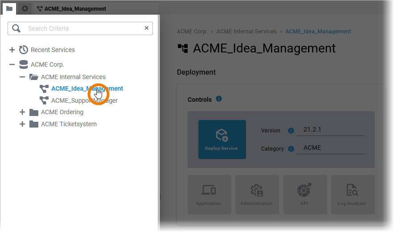Expand the Recent Services node

pos(12,50)
